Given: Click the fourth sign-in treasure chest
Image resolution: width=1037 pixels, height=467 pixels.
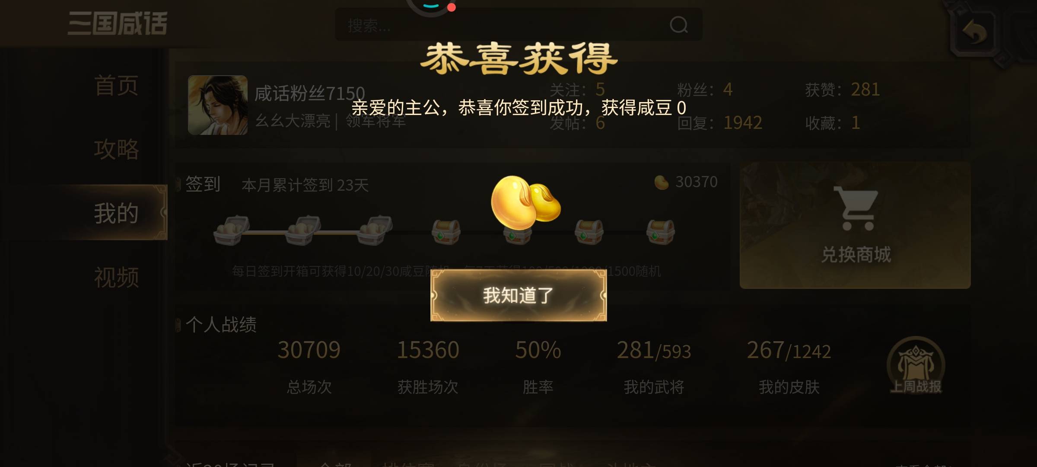Looking at the screenshot, I should tap(446, 231).
